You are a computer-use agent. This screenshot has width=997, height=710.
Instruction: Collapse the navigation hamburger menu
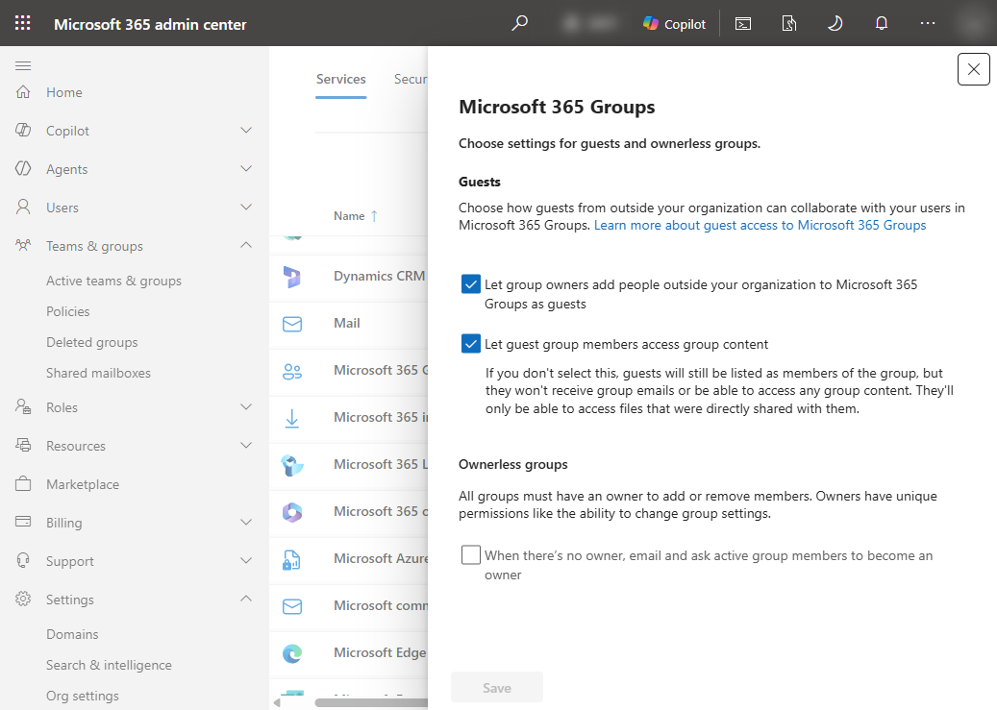coord(23,65)
